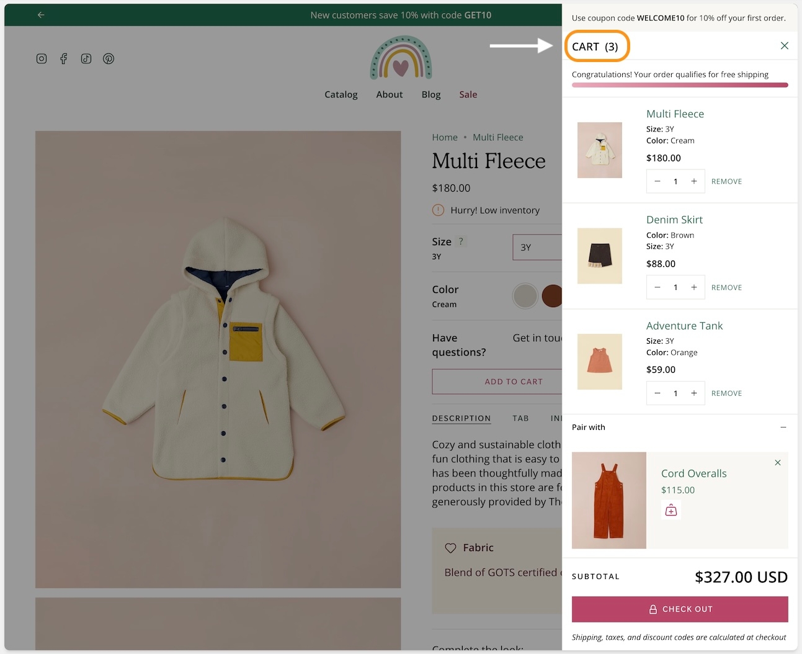Screen dimensions: 802x654
Task: Collapse the Pair with section
Action: [783, 428]
